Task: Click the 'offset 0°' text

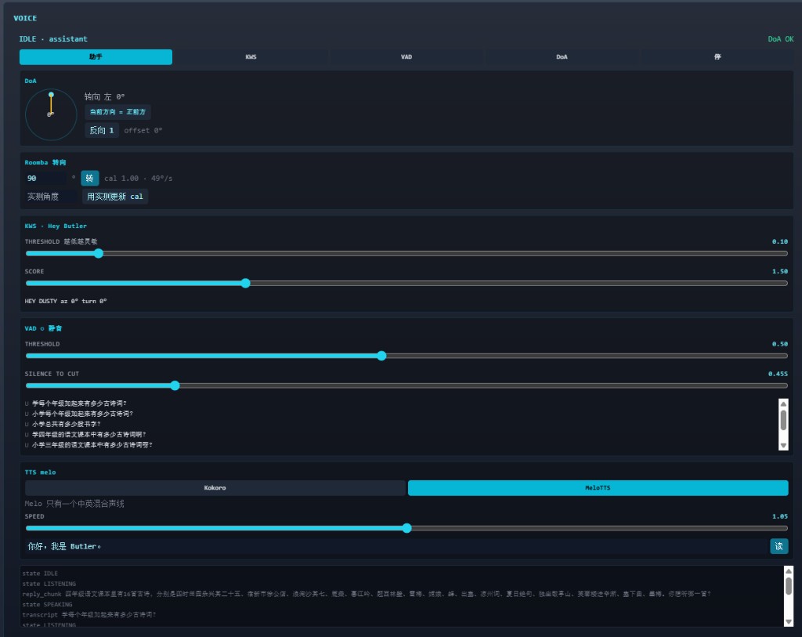Action: [x=143, y=131]
